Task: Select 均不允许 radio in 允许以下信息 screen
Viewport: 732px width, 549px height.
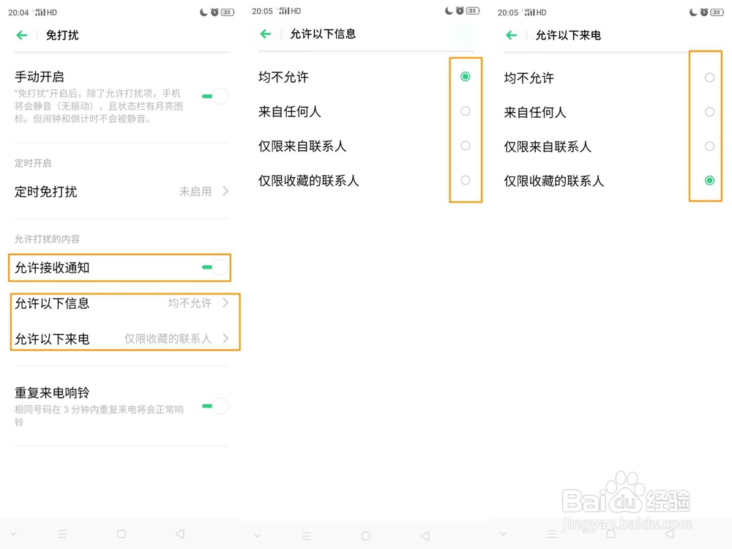Action: click(x=465, y=77)
